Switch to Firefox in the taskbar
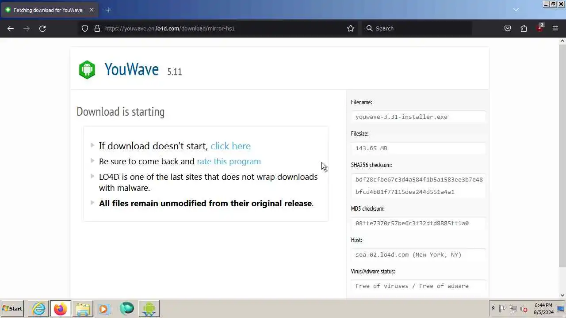 tap(60, 309)
